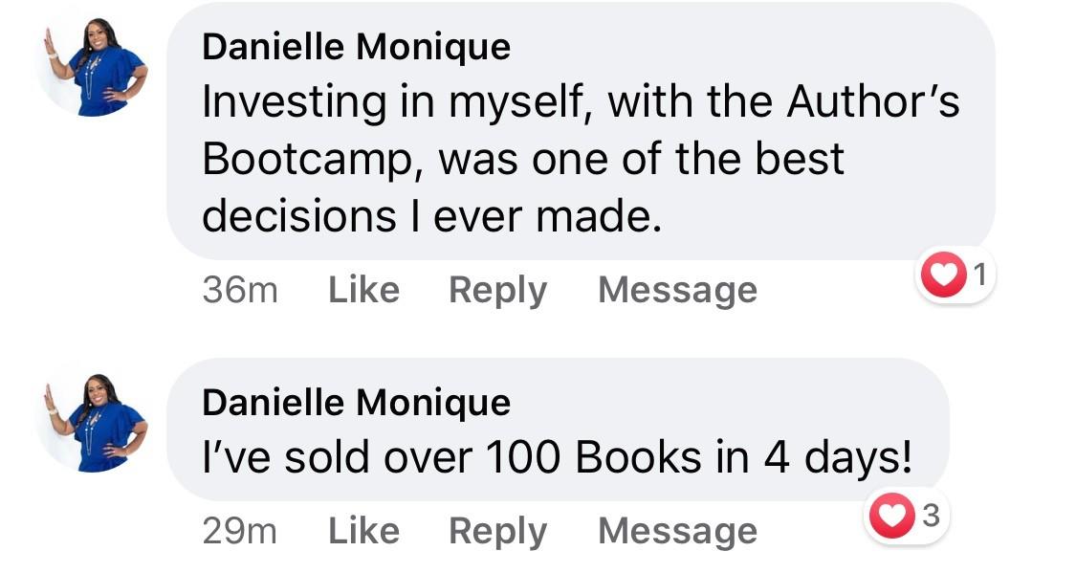
Task: Message the author of the 29m comment
Action: point(677,531)
